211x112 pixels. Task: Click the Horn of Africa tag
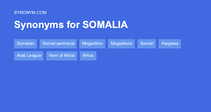[62, 55]
